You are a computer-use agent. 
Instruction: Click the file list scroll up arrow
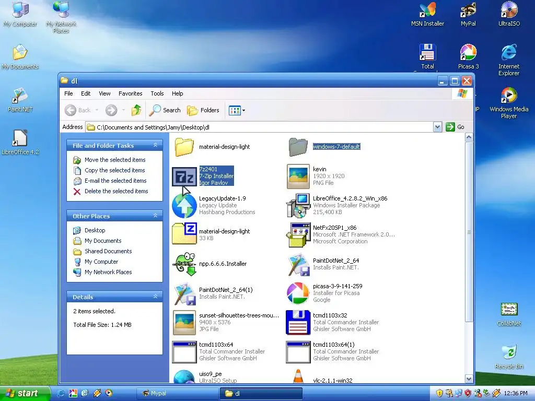[x=469, y=137]
